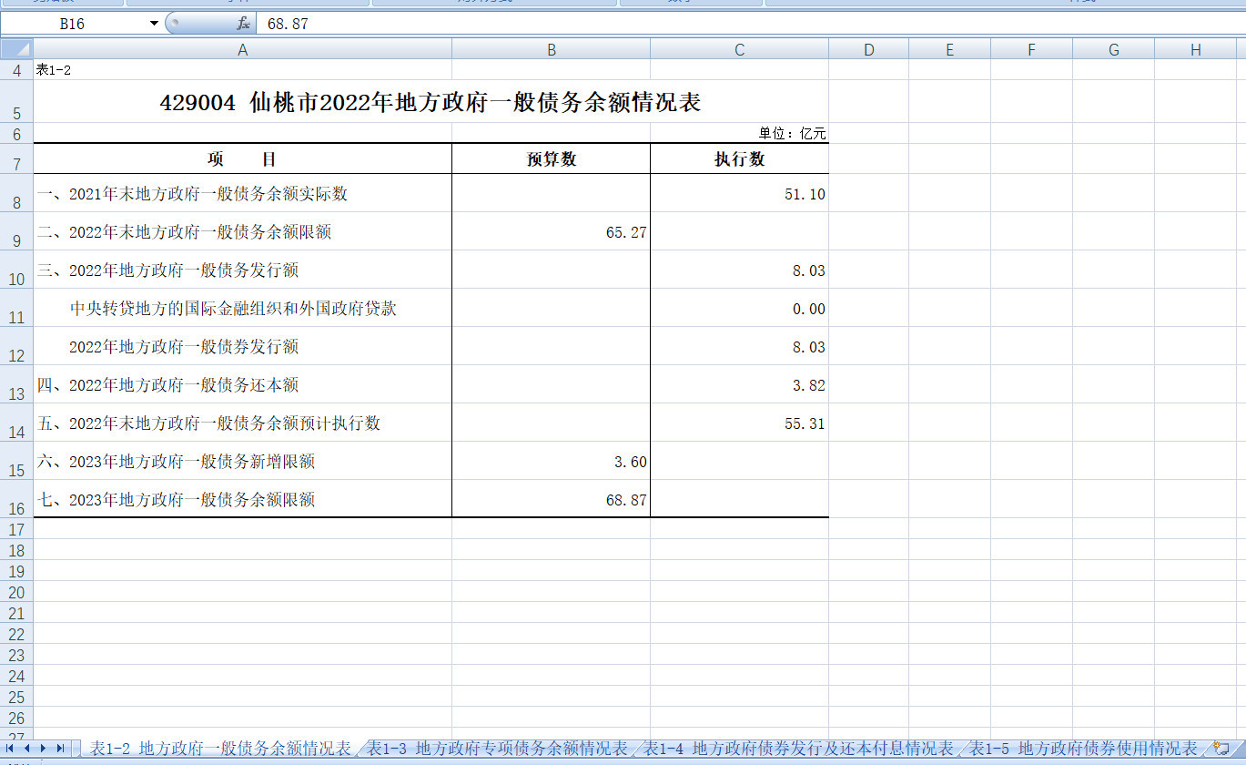Select column D header
The width and height of the screenshot is (1246, 765).
868,50
